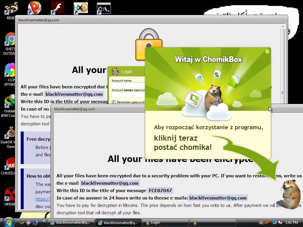Switch to the untitled hamster taskbar button

coord(213,223)
